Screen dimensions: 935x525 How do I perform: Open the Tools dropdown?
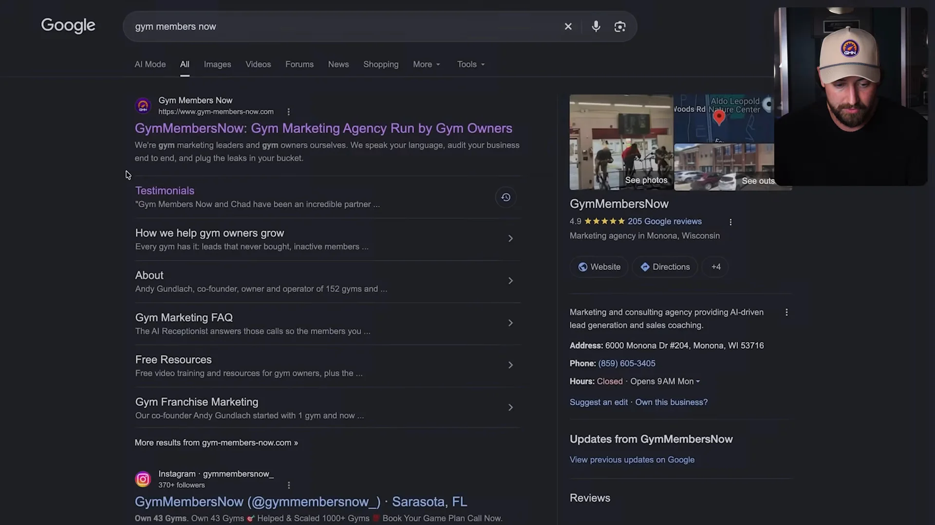click(471, 65)
